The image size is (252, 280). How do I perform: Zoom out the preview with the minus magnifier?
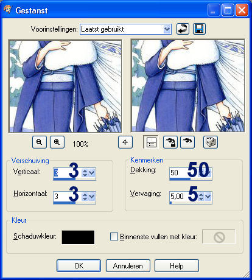pyautogui.click(x=40, y=142)
